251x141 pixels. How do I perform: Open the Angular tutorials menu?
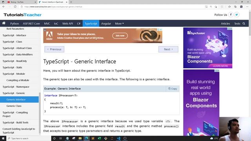click(x=106, y=23)
